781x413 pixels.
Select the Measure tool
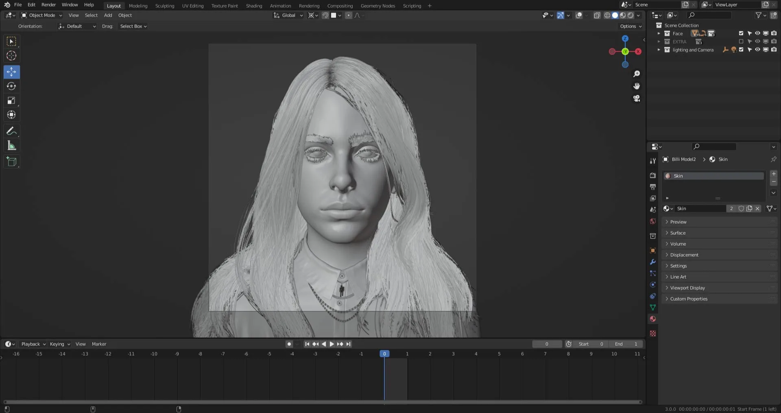(11, 146)
